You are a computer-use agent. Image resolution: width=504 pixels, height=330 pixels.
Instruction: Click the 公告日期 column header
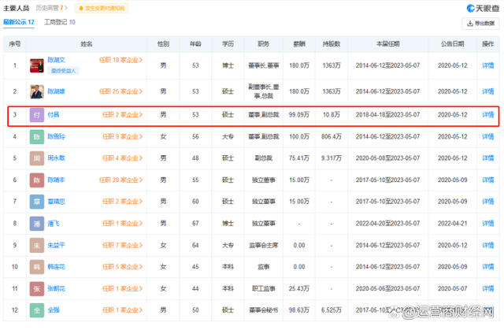tap(452, 44)
